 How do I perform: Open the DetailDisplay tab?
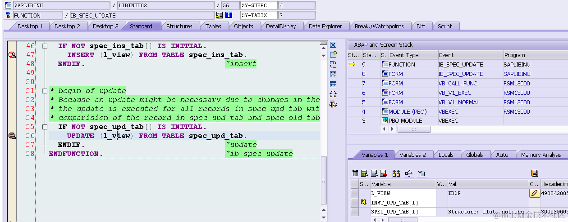pyautogui.click(x=281, y=26)
